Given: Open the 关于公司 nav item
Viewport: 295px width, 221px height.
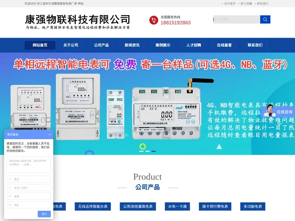Looking at the screenshot, I should pos(70,45).
